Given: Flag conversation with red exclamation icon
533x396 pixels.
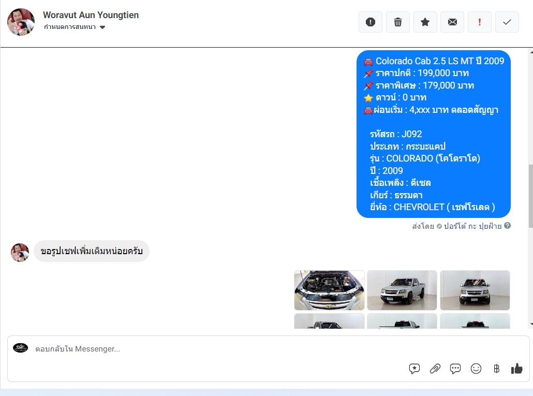Looking at the screenshot, I should (x=479, y=22).
